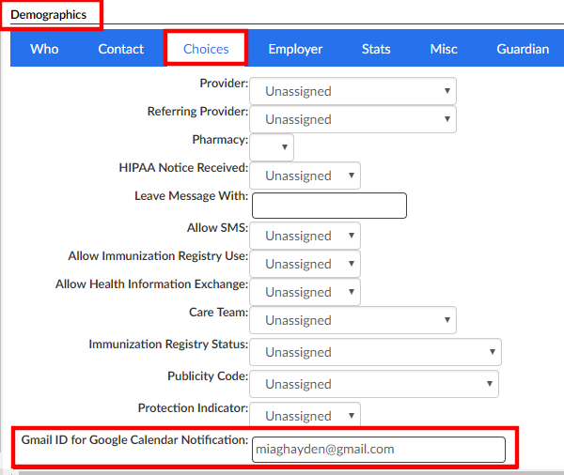Viewport: 564px width, 475px height.
Task: Open HIPAA Notice Received dropdown
Action: pos(305,176)
